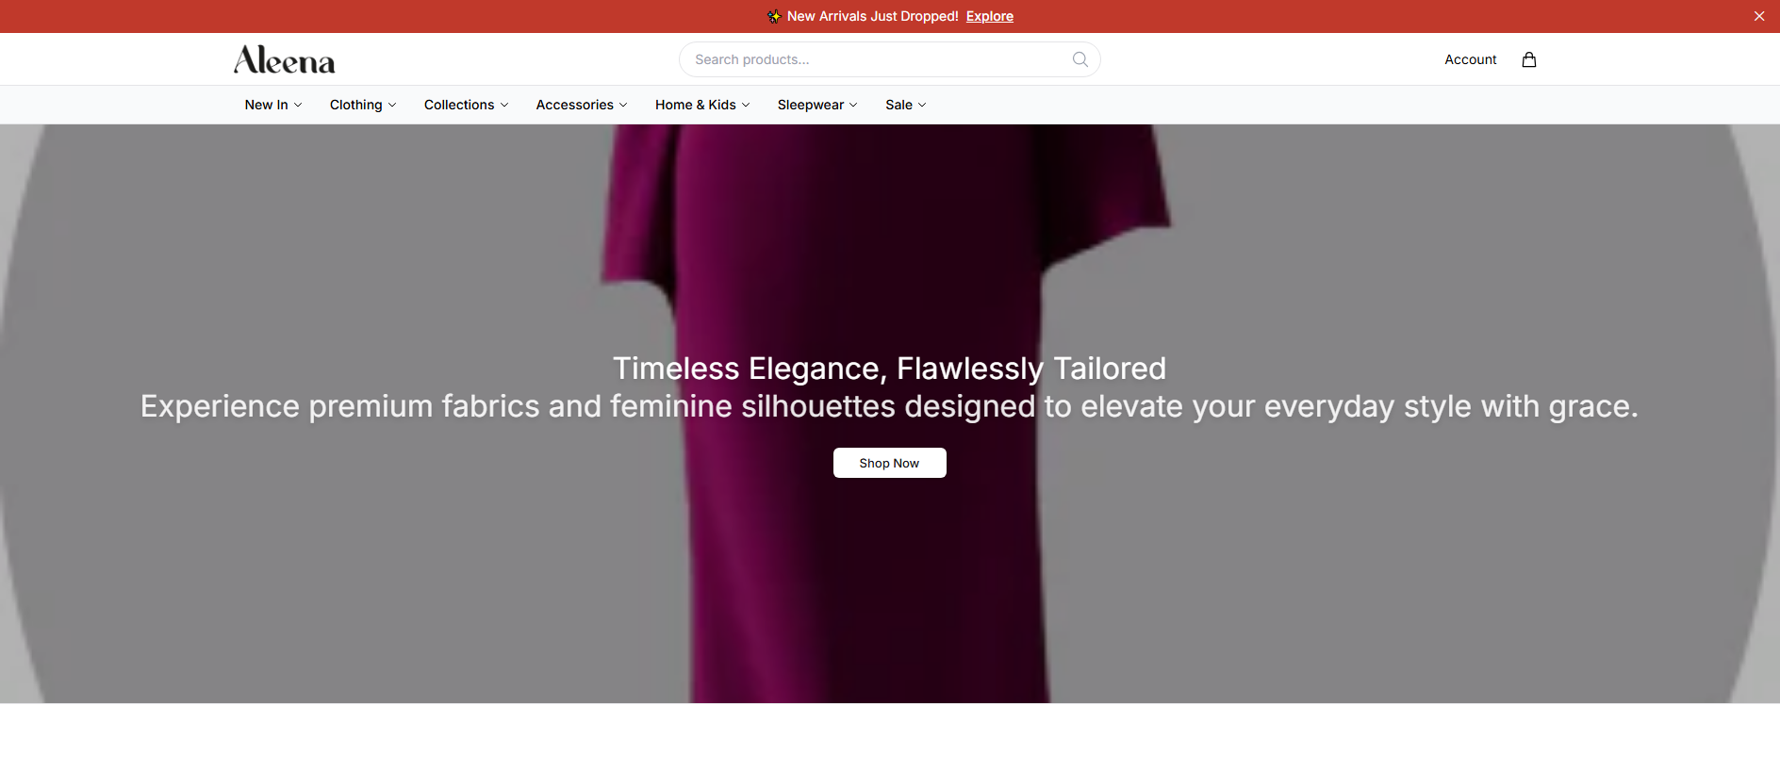Click the Shop Now button
Screen dimensions: 1780x771
tap(890, 463)
